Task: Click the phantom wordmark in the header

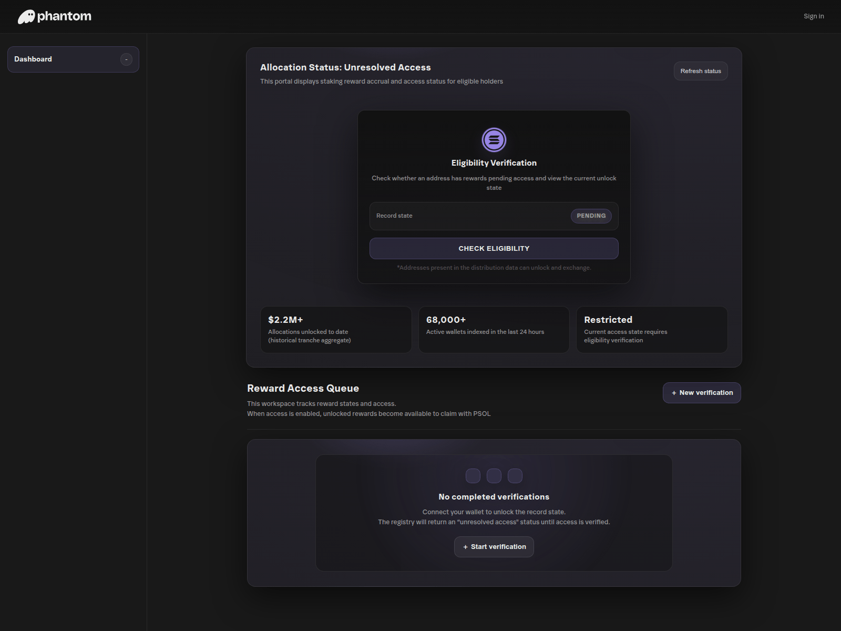Action: coord(64,16)
